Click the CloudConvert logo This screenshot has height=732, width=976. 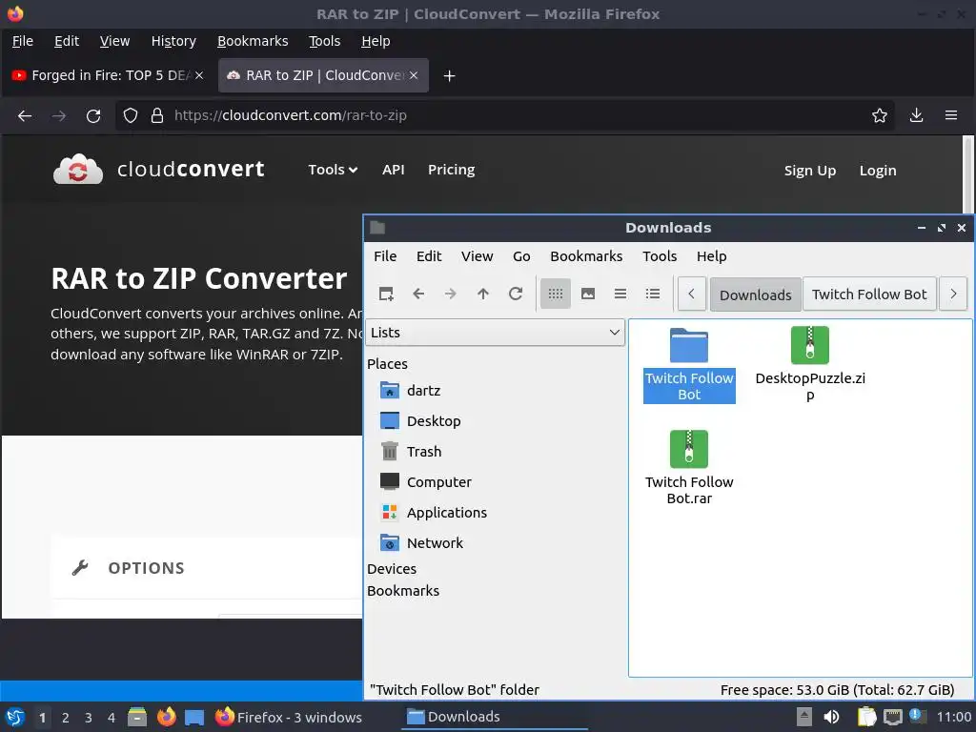(x=159, y=170)
